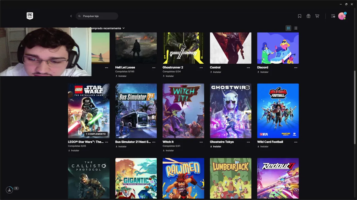357x200 pixels.
Task: Click the heart icon on Ghostwire Tokyo cover
Action: pos(247,88)
